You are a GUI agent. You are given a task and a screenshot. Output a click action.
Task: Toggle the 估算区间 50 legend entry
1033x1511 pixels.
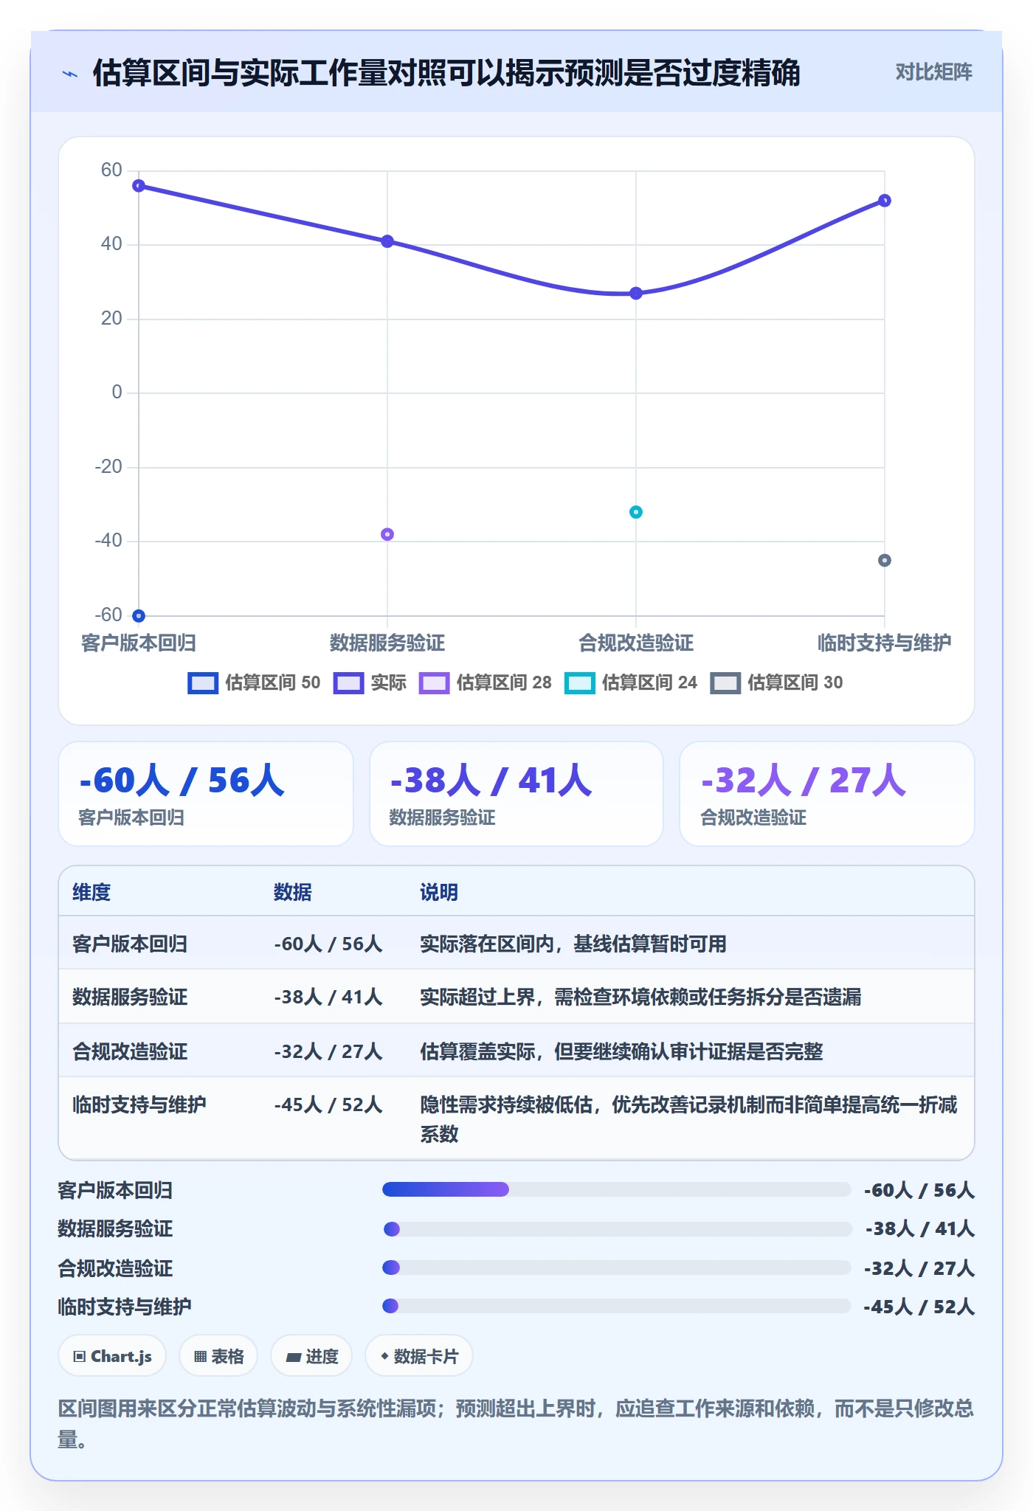click(255, 682)
